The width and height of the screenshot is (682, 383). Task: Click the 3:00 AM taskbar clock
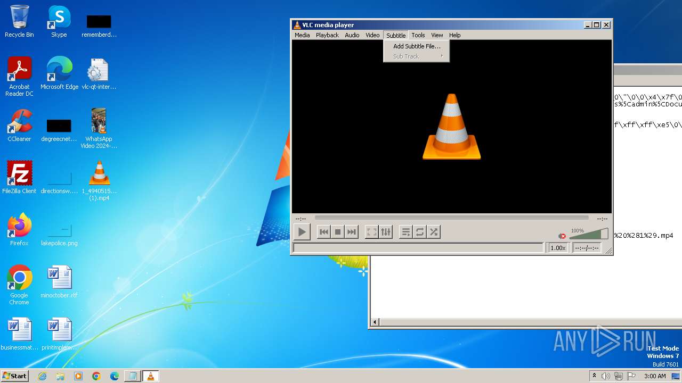click(655, 376)
